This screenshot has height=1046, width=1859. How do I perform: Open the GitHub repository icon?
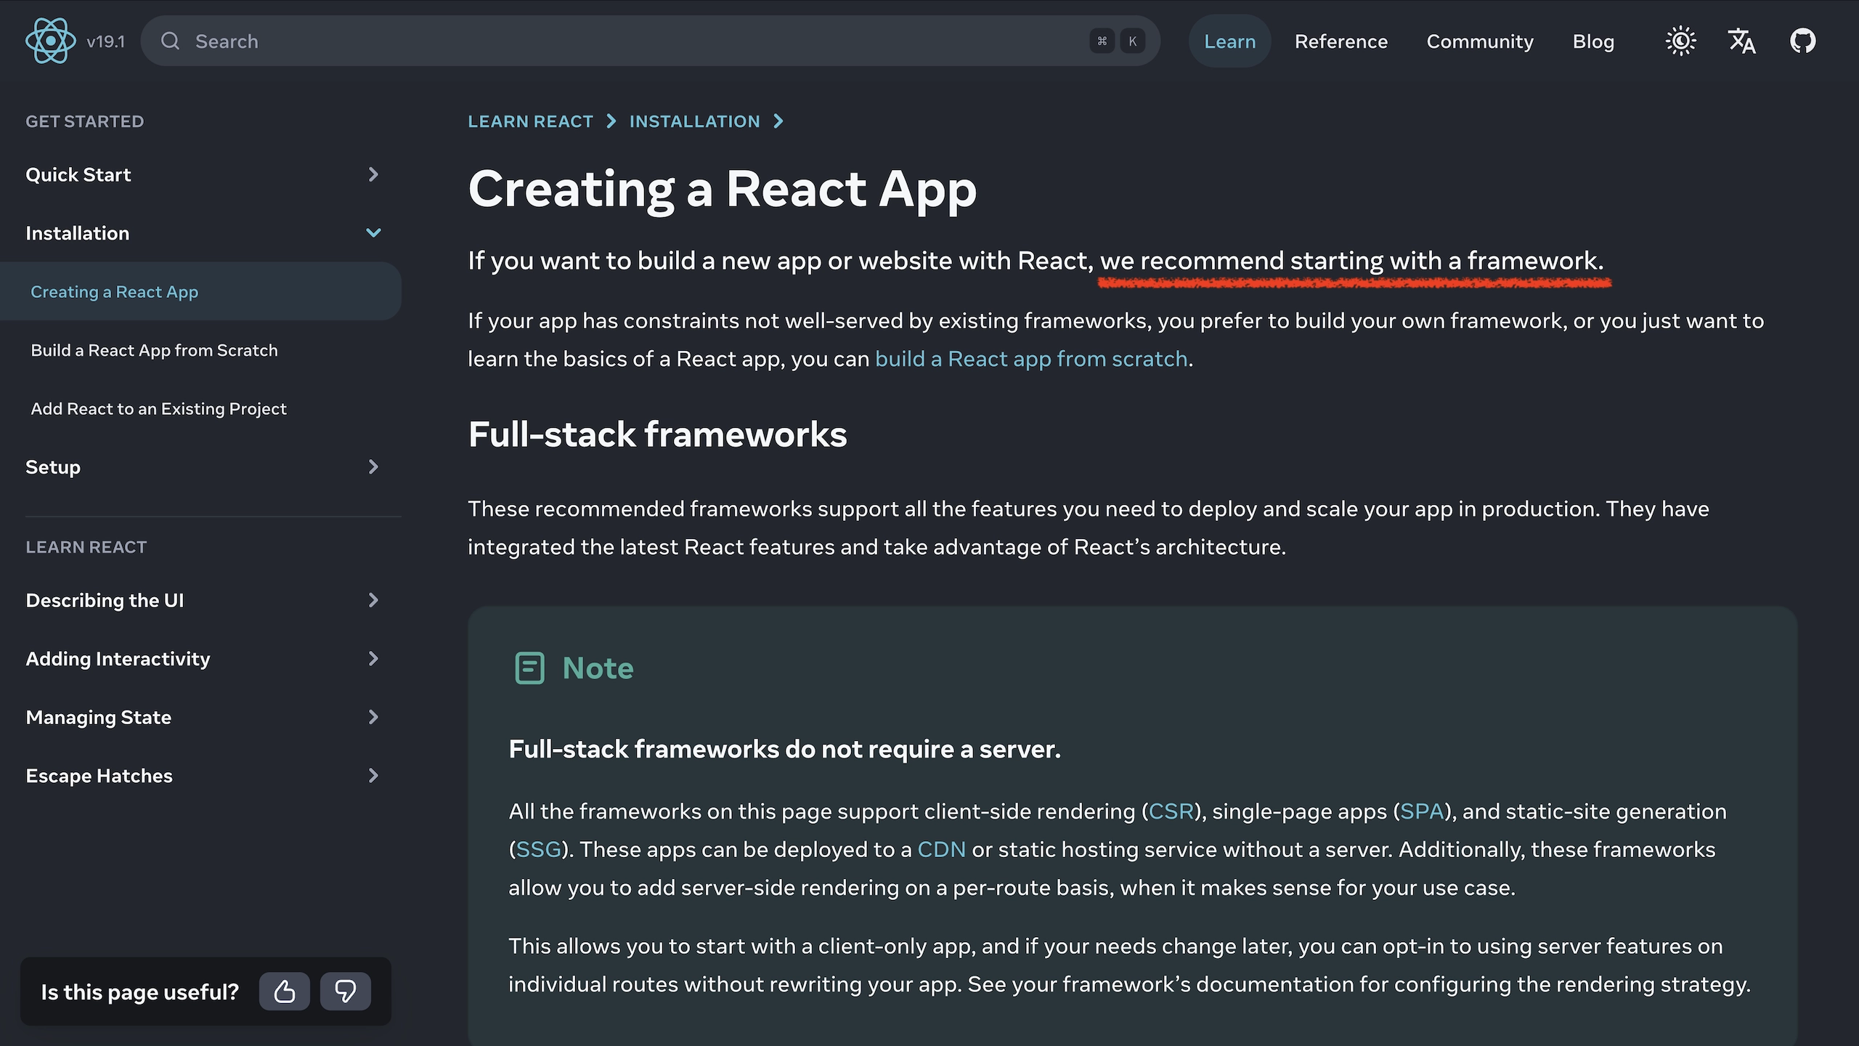point(1802,41)
